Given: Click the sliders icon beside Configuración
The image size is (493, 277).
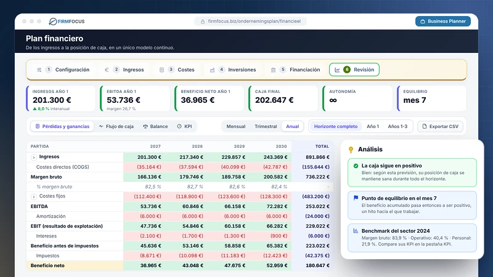Looking at the screenshot, I should (39, 70).
